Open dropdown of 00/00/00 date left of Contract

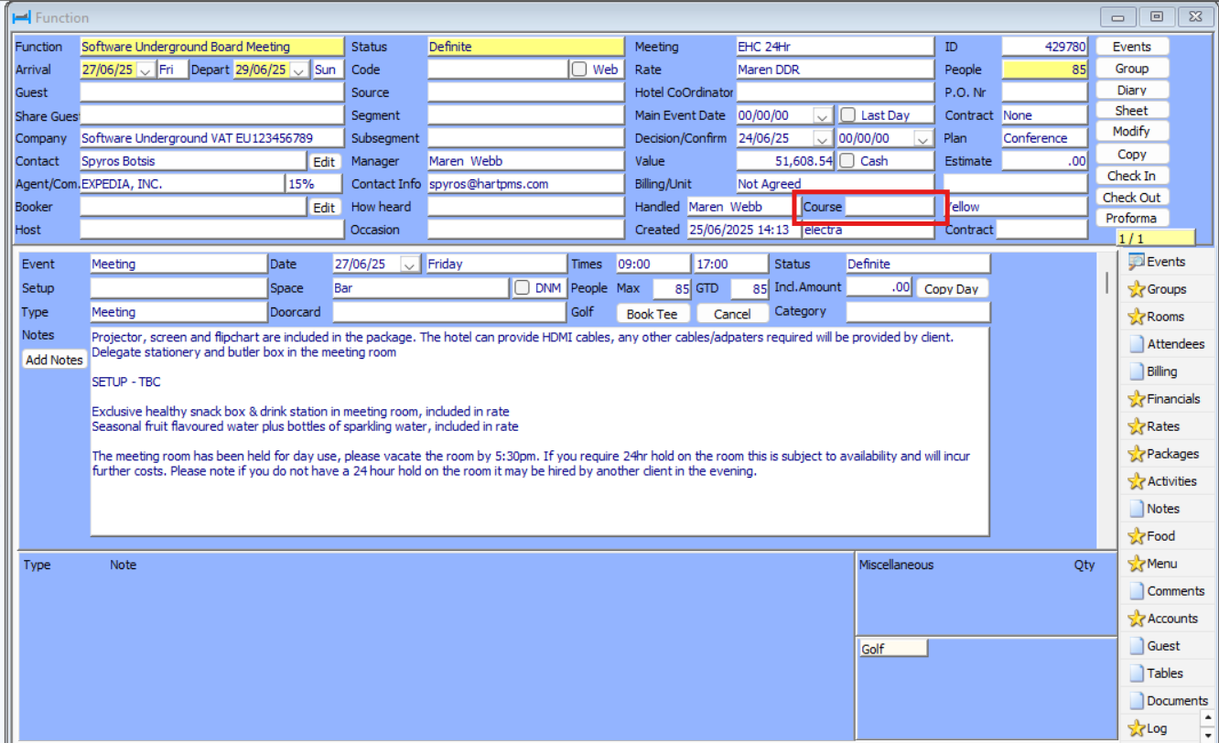pyautogui.click(x=923, y=138)
